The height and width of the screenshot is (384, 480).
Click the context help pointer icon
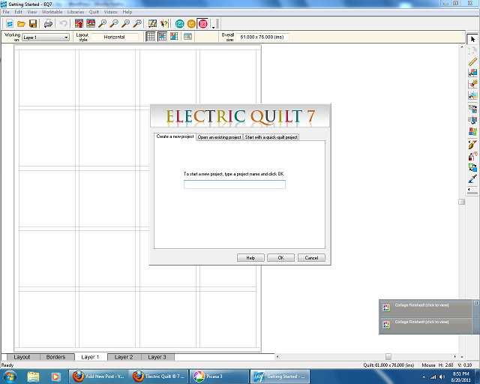(164, 23)
